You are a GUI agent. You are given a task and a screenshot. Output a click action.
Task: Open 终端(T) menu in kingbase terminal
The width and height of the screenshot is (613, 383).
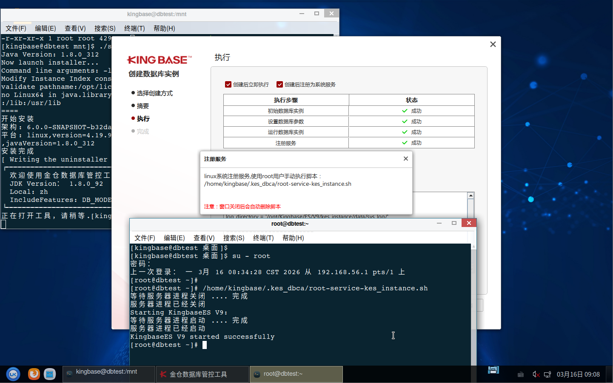pos(134,28)
